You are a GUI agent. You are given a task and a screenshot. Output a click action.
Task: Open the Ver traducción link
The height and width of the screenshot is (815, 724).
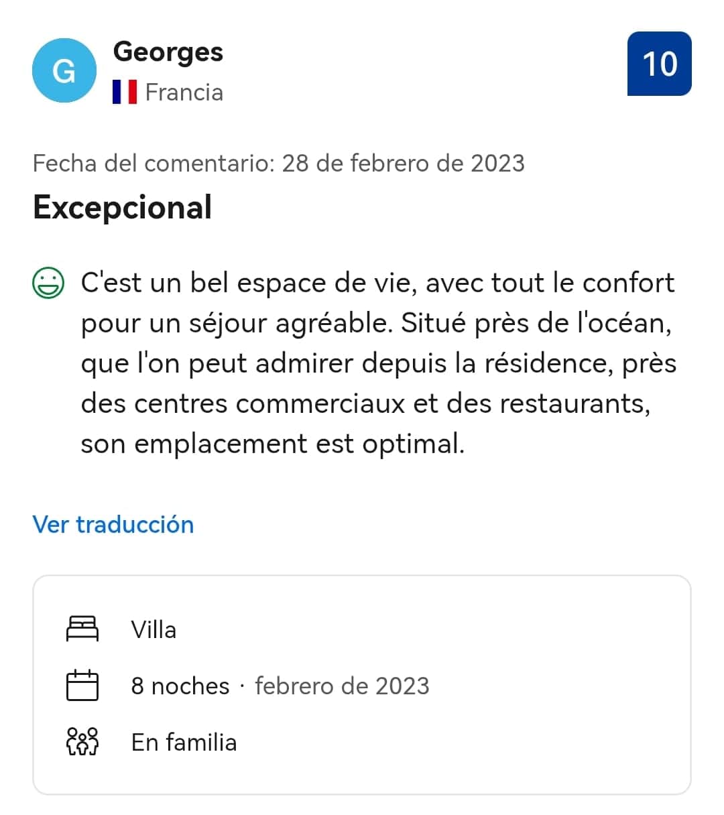[113, 524]
